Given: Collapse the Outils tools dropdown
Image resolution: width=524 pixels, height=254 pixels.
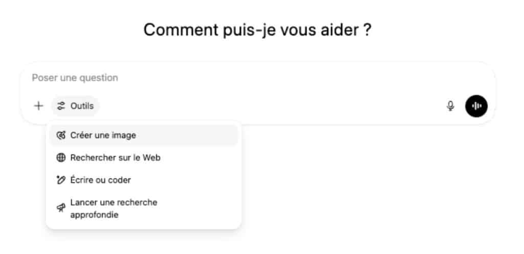Looking at the screenshot, I should coord(76,106).
